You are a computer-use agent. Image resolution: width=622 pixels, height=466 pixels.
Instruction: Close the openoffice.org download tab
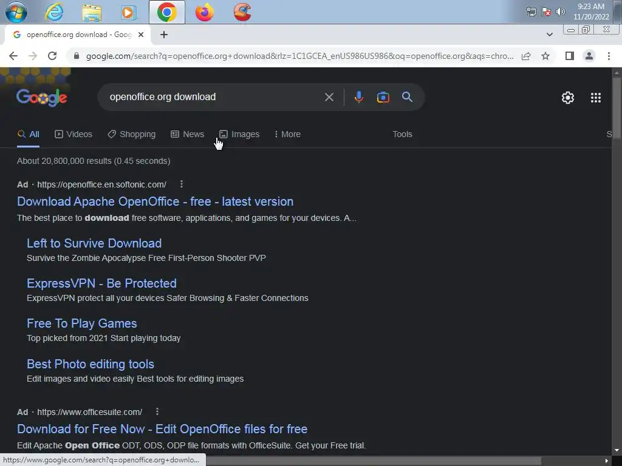pos(141,35)
